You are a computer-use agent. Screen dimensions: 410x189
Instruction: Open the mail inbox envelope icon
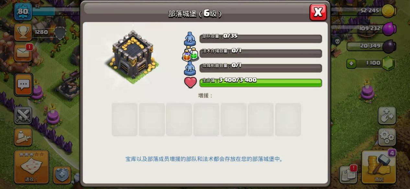pyautogui.click(x=23, y=53)
